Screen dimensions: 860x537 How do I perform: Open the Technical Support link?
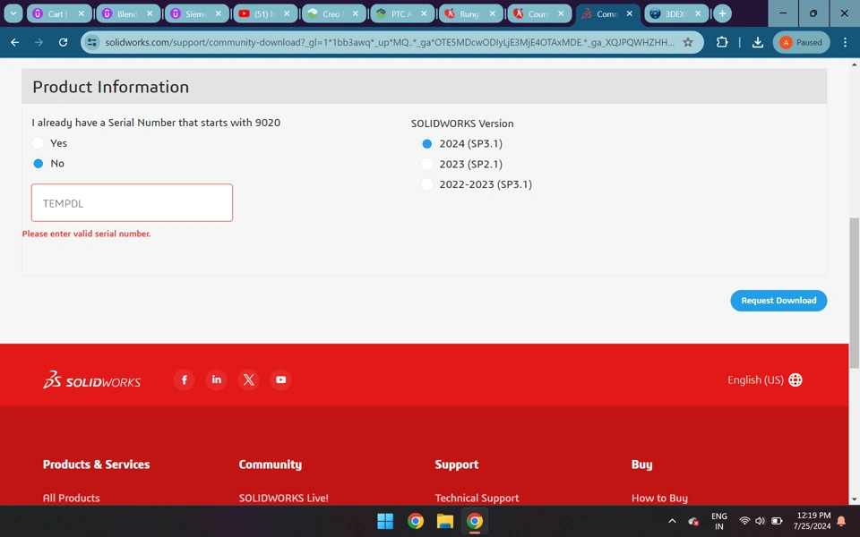pyautogui.click(x=477, y=498)
